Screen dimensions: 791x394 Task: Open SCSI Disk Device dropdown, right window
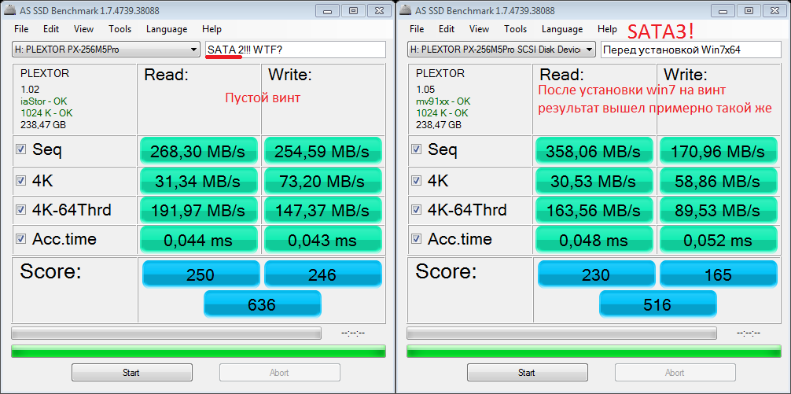coord(502,50)
